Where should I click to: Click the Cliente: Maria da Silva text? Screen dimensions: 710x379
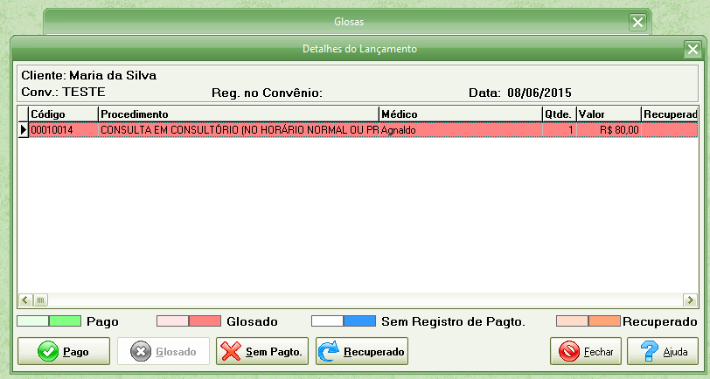coord(89,75)
